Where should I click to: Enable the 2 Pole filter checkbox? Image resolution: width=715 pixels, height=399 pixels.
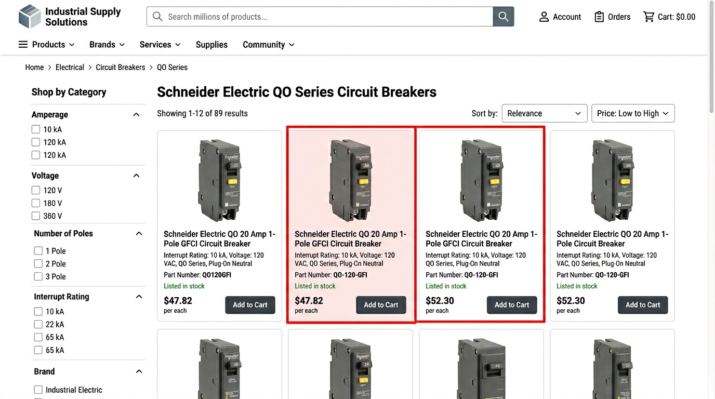(38, 264)
